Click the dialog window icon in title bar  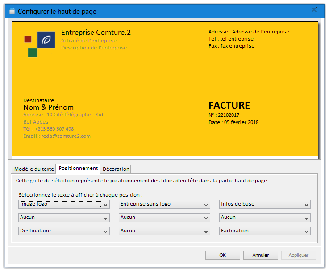click(x=12, y=11)
